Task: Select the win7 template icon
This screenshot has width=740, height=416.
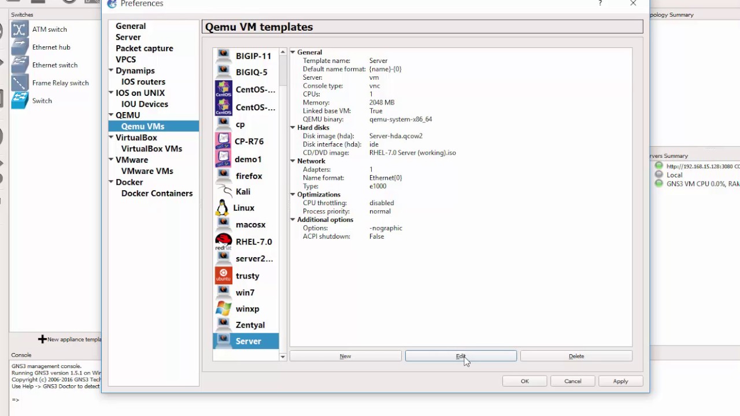Action: [223, 292]
